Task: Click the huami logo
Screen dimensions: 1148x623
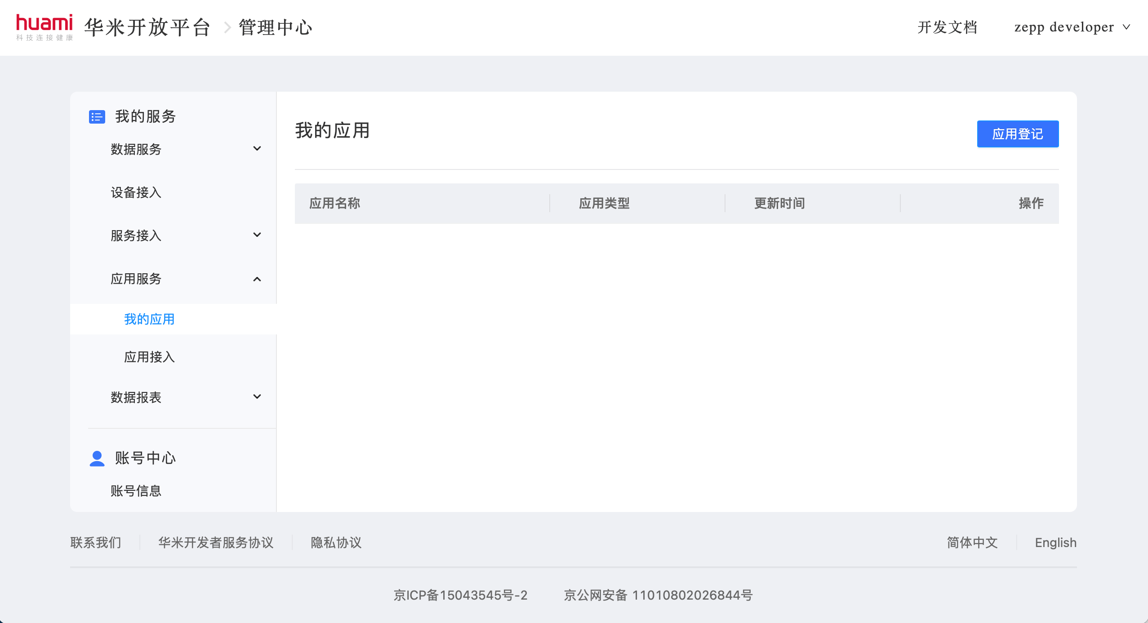Action: pyautogui.click(x=44, y=27)
